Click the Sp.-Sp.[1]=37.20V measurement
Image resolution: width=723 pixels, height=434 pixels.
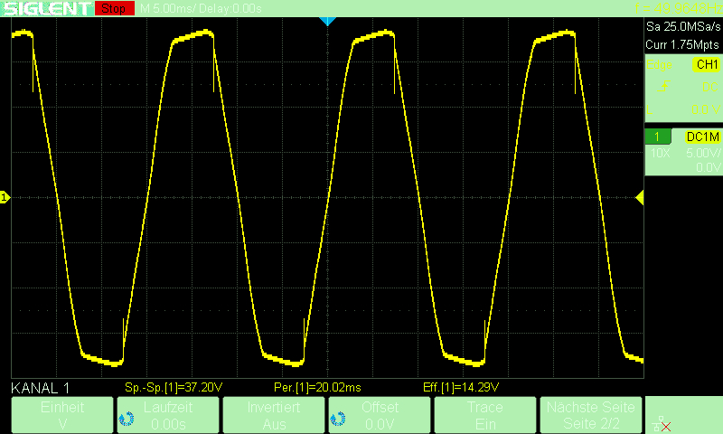174,387
